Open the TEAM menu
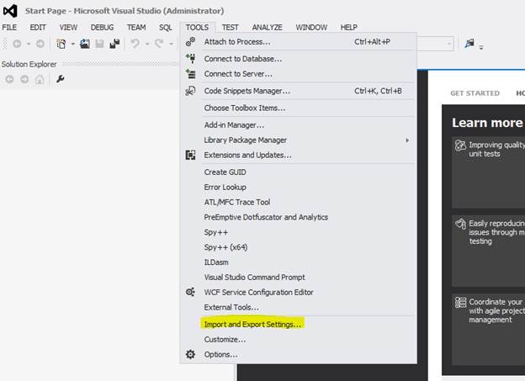 pyautogui.click(x=136, y=28)
